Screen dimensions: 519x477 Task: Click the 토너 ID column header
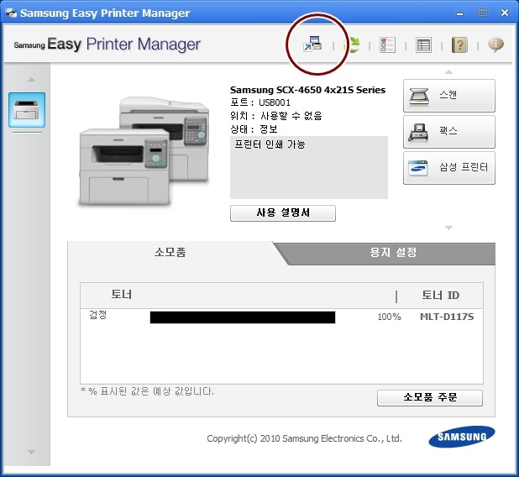click(x=441, y=295)
